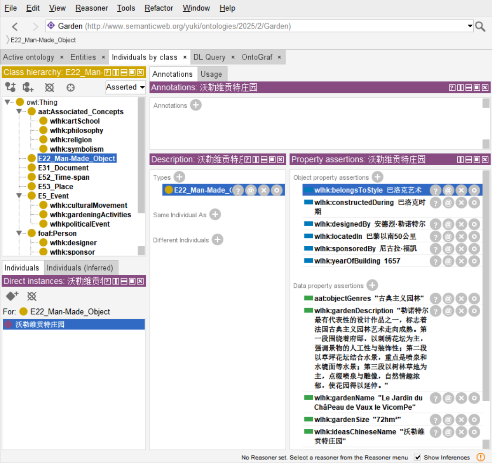Click the add sibling class icon

pos(28,87)
